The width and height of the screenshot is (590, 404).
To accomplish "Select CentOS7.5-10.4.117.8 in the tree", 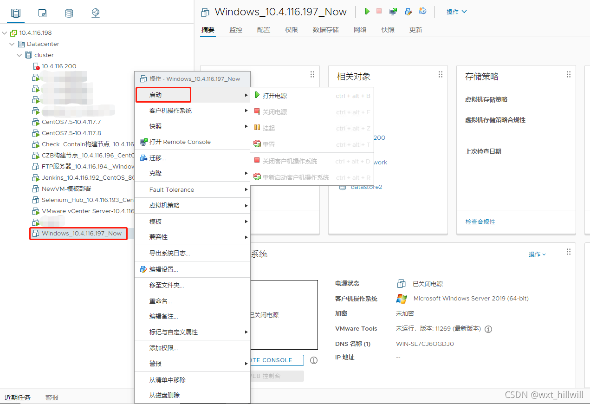I will tap(71, 133).
